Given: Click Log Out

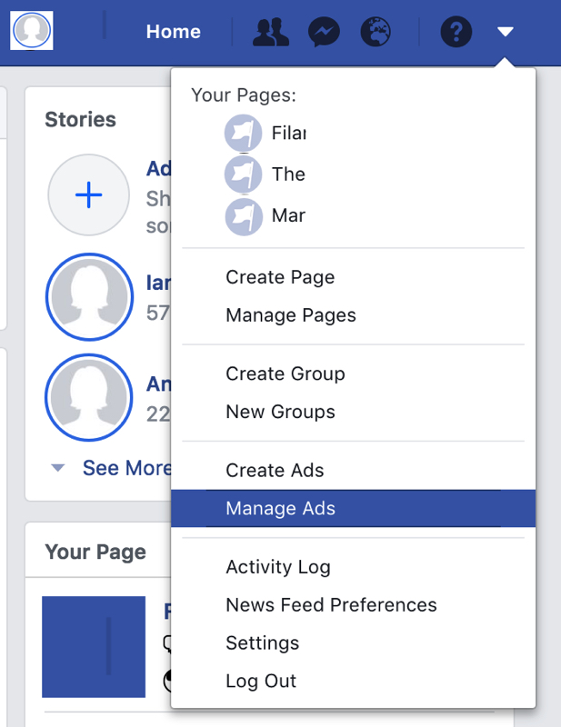Looking at the screenshot, I should (261, 682).
